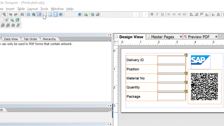The image size is (224, 126).
Task: Click the table with green arrow icon
Action: 17,20
